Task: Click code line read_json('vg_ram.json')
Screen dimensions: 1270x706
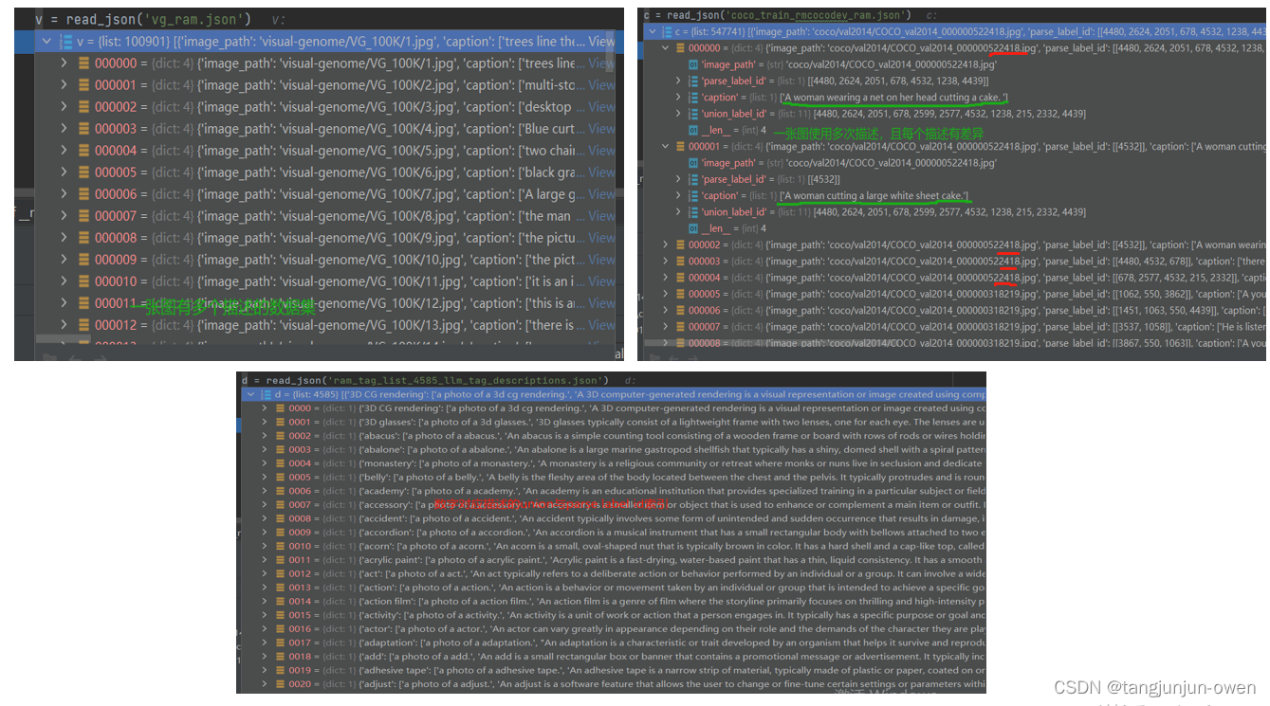Action: click(x=142, y=19)
